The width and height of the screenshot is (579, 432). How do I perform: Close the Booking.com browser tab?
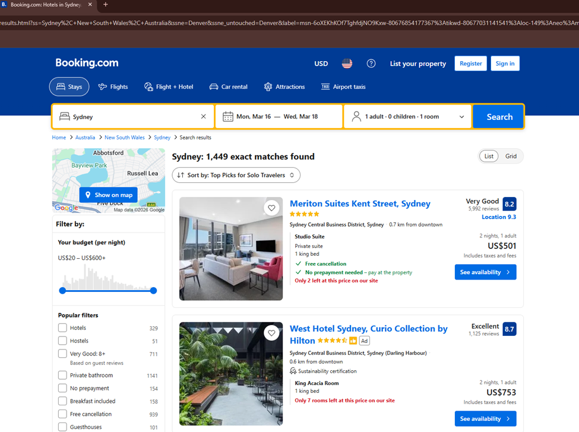pos(90,4)
